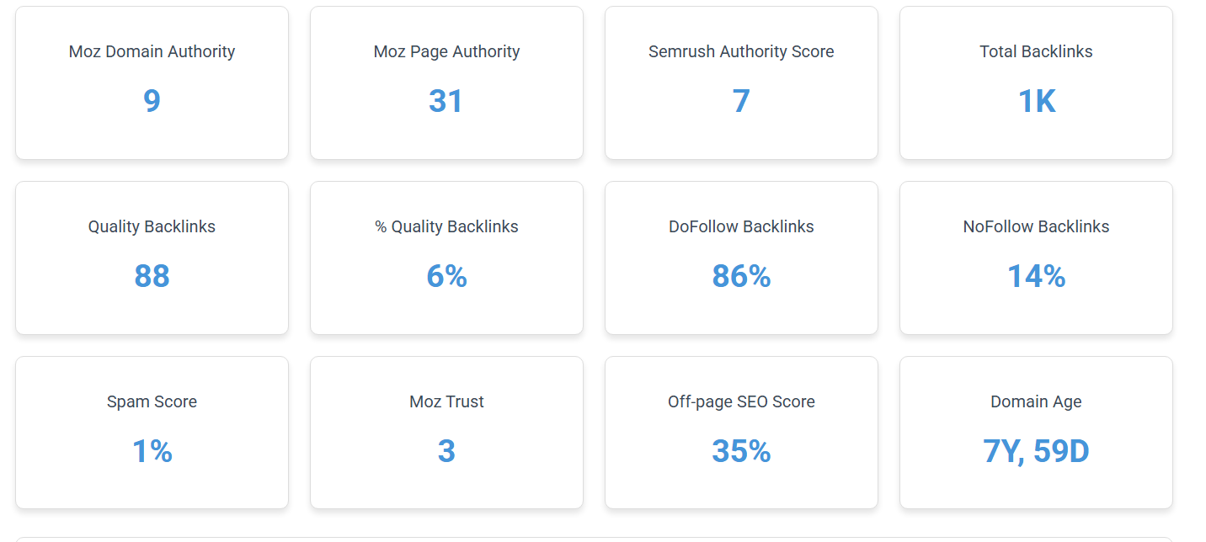The image size is (1206, 542).
Task: Click the Semrush Authority Score value 7
Action: pyautogui.click(x=741, y=101)
